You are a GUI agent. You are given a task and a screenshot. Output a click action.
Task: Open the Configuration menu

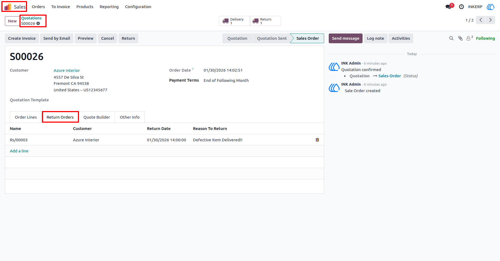tap(138, 7)
